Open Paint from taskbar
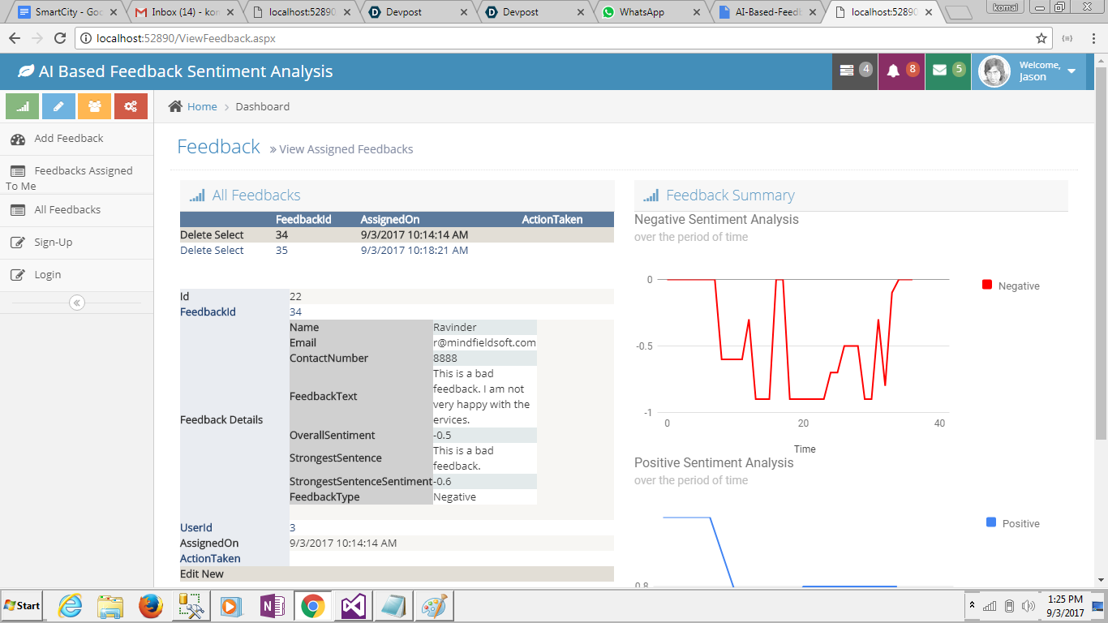This screenshot has height=623, width=1108. point(435,606)
